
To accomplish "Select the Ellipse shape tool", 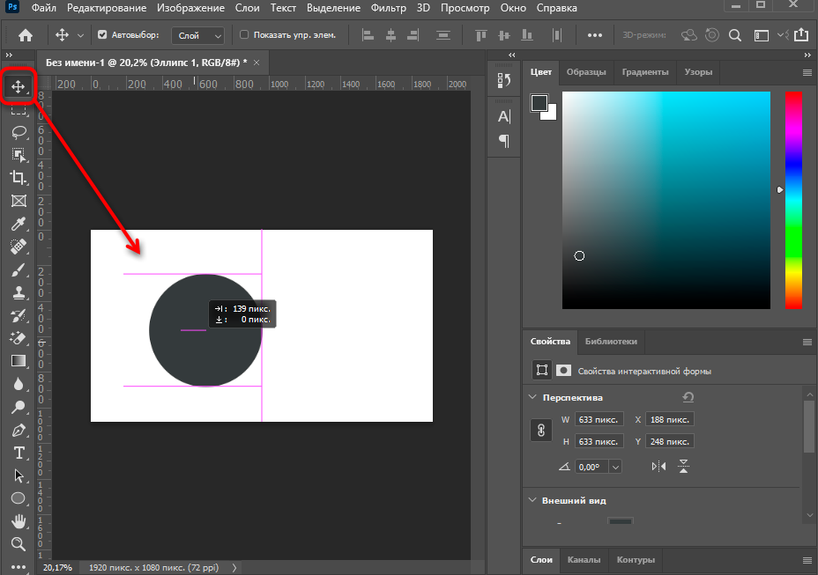I will click(19, 498).
